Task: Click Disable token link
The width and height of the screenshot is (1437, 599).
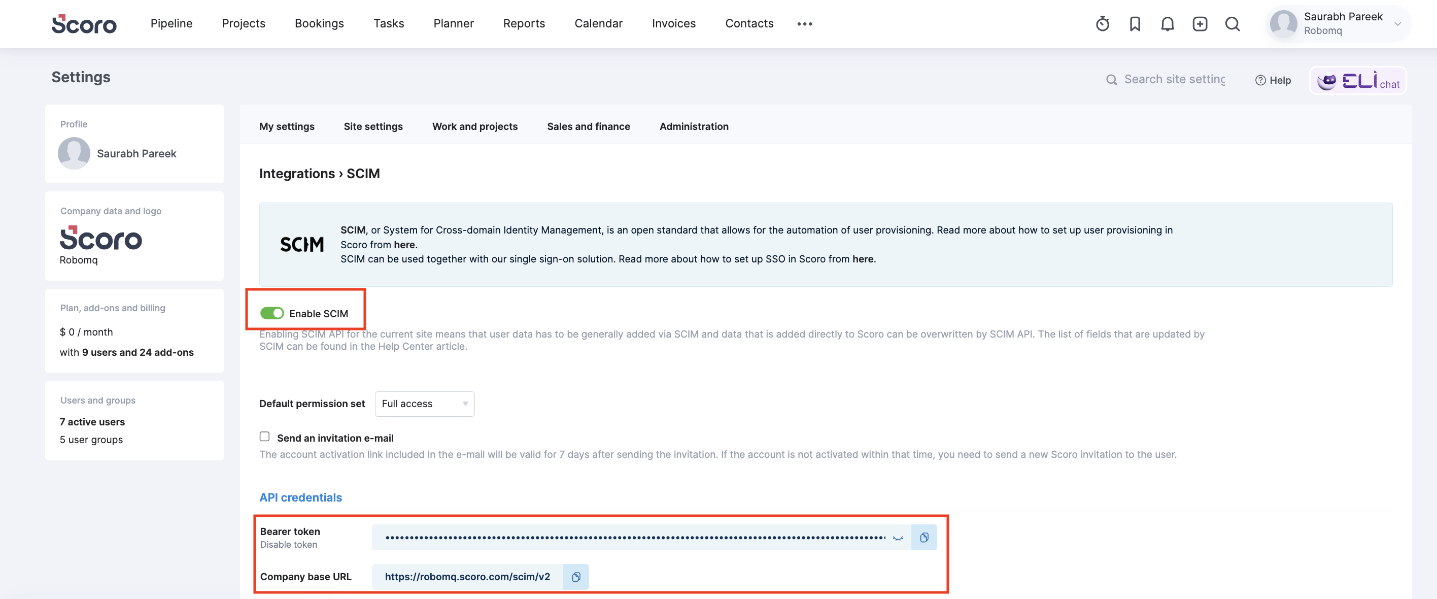Action: tap(288, 544)
